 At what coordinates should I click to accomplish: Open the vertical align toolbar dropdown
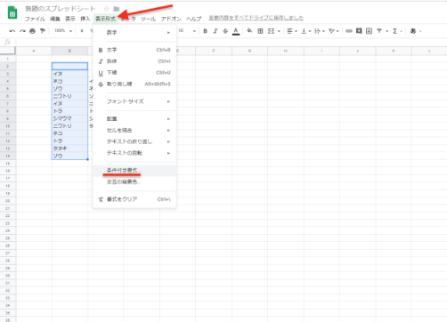tap(306, 31)
